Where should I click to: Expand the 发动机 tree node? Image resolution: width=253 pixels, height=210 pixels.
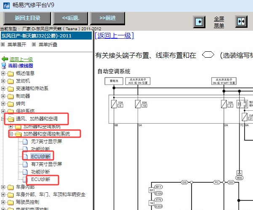pyautogui.click(x=3, y=81)
